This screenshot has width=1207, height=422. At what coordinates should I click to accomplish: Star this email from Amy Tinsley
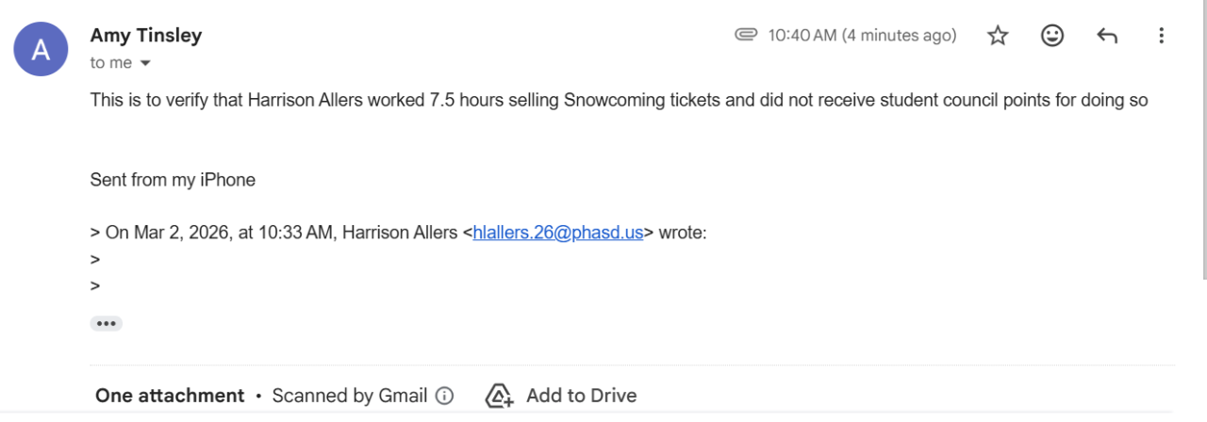click(998, 36)
